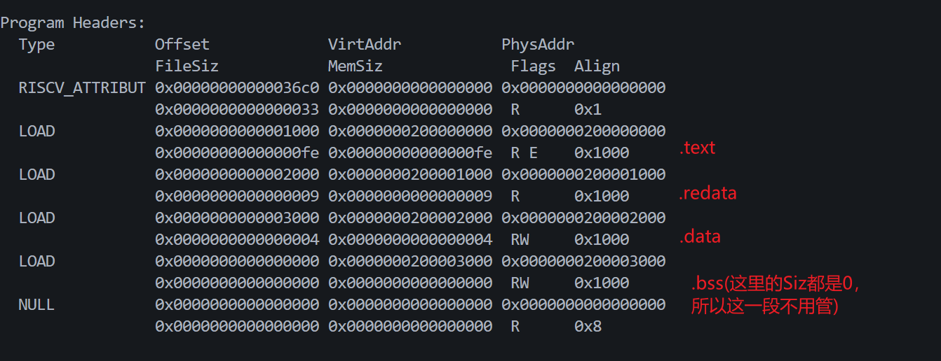Click the RISCV_ATTRIBUT segment type
The height and width of the screenshot is (361, 941).
(82, 88)
